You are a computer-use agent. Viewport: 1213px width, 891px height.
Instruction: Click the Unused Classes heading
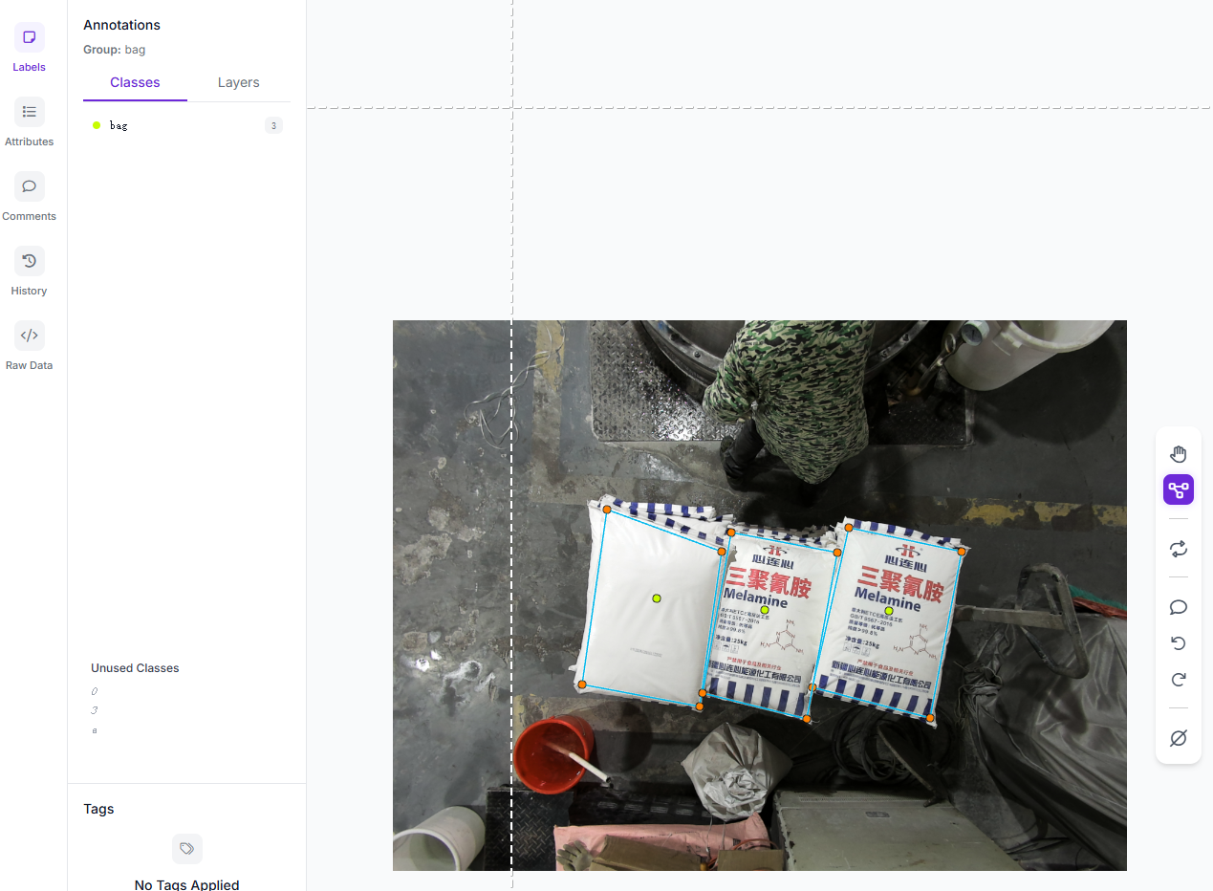[135, 668]
